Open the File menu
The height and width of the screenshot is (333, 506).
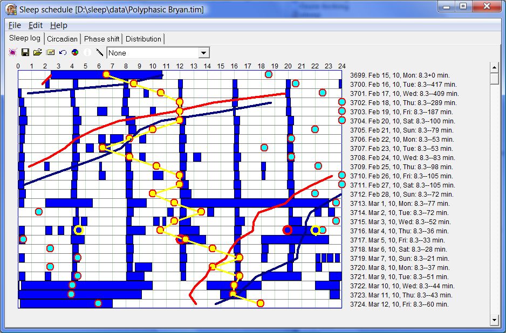coord(15,25)
